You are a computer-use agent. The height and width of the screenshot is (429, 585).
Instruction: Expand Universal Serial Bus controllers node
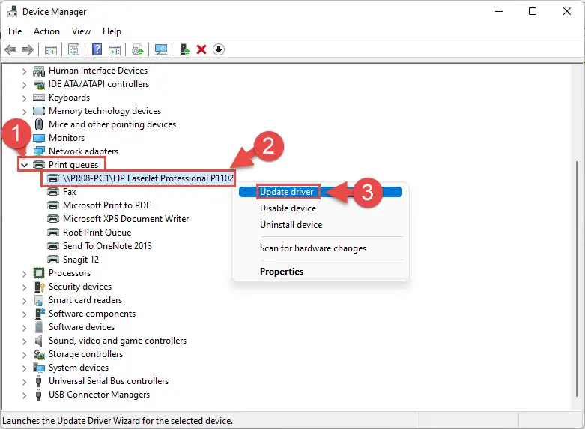click(x=24, y=382)
